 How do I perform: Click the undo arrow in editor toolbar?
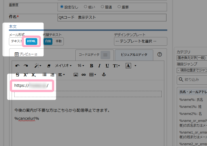point(18,66)
